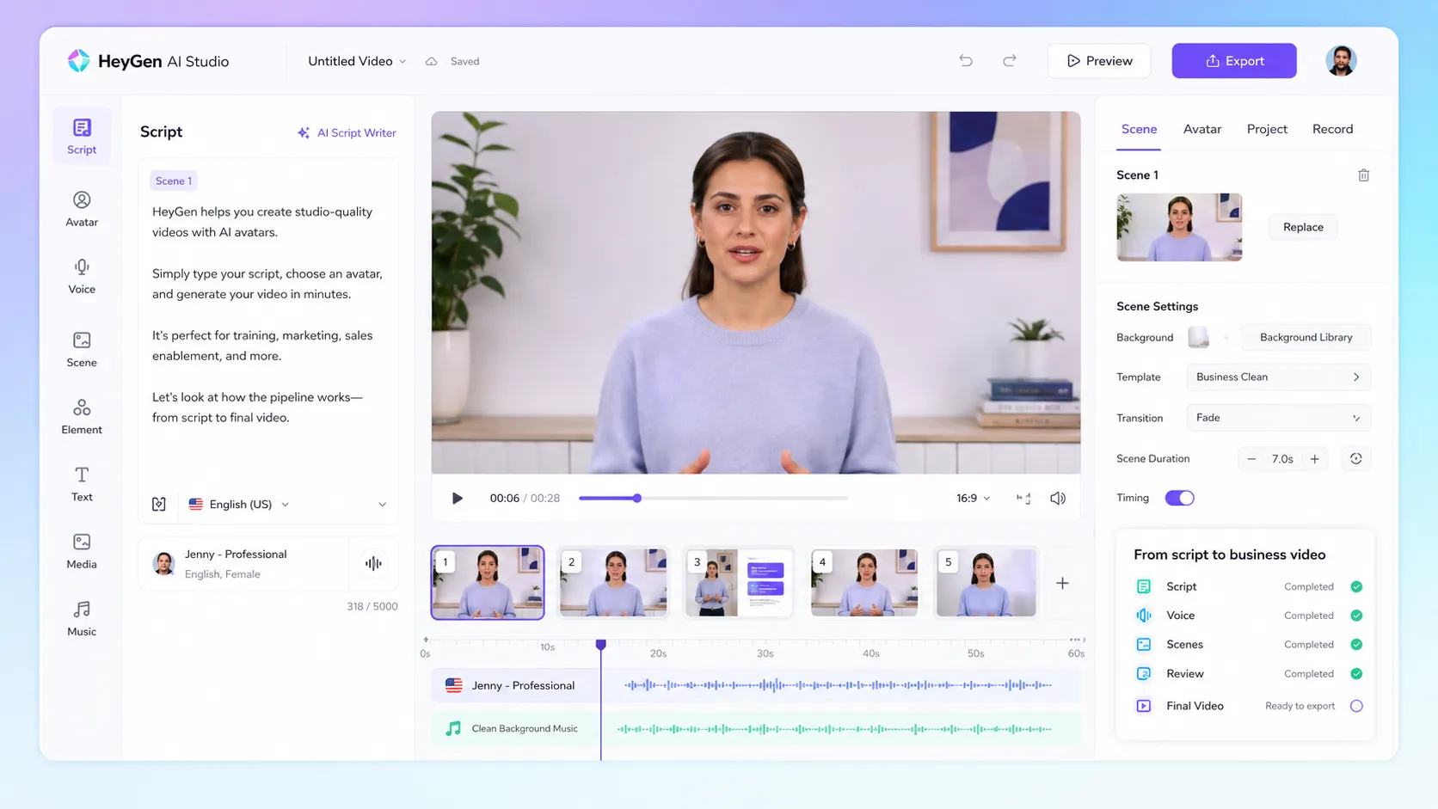
Task: Click the Voice completed checkmark
Action: tap(1356, 616)
